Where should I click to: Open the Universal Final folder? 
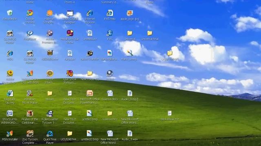click(x=150, y=33)
